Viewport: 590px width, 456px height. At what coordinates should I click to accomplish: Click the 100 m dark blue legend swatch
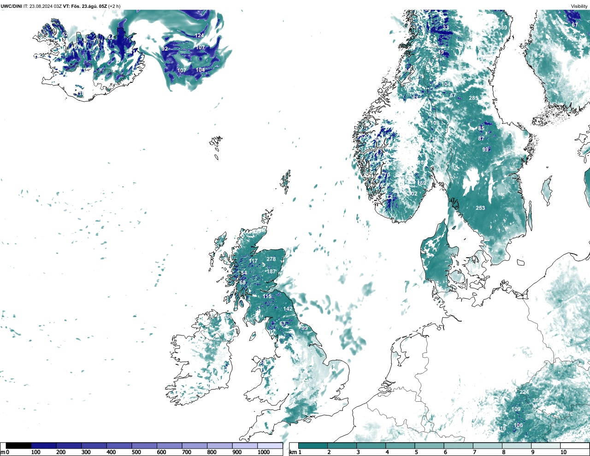click(44, 445)
